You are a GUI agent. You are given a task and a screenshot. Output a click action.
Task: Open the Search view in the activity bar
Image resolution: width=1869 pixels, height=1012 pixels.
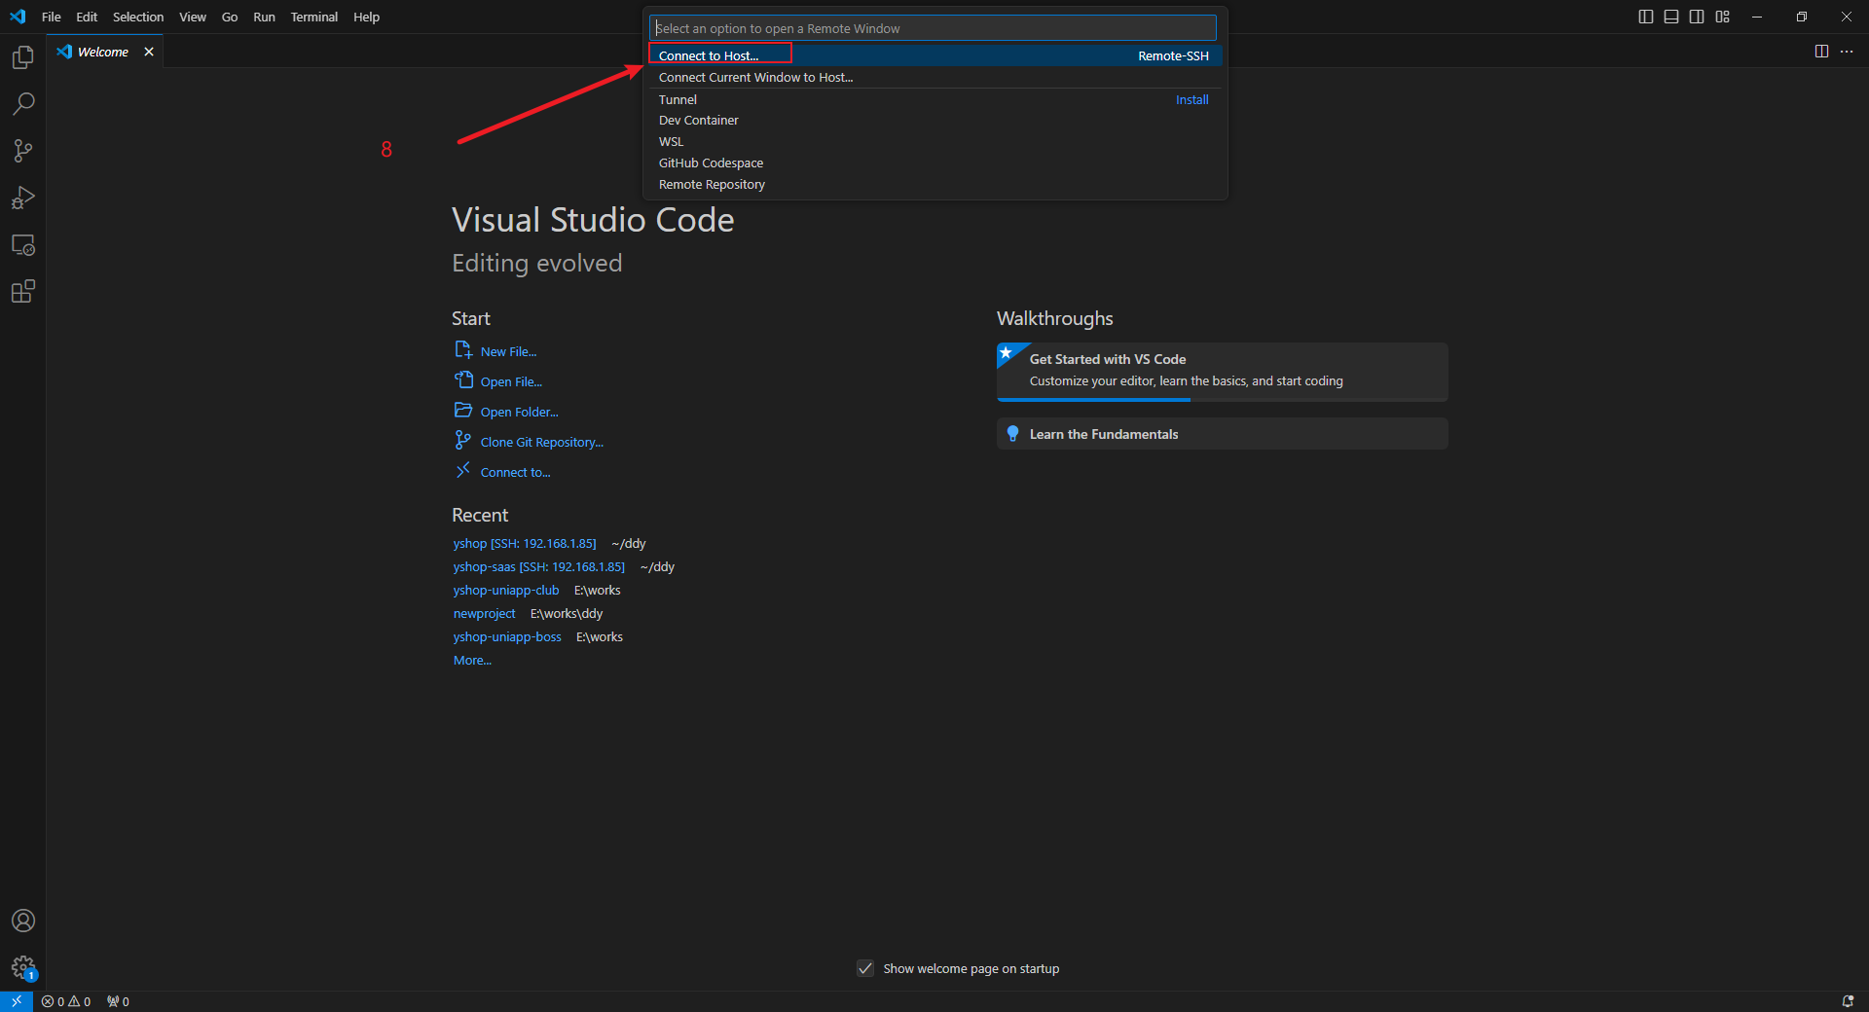tap(23, 103)
